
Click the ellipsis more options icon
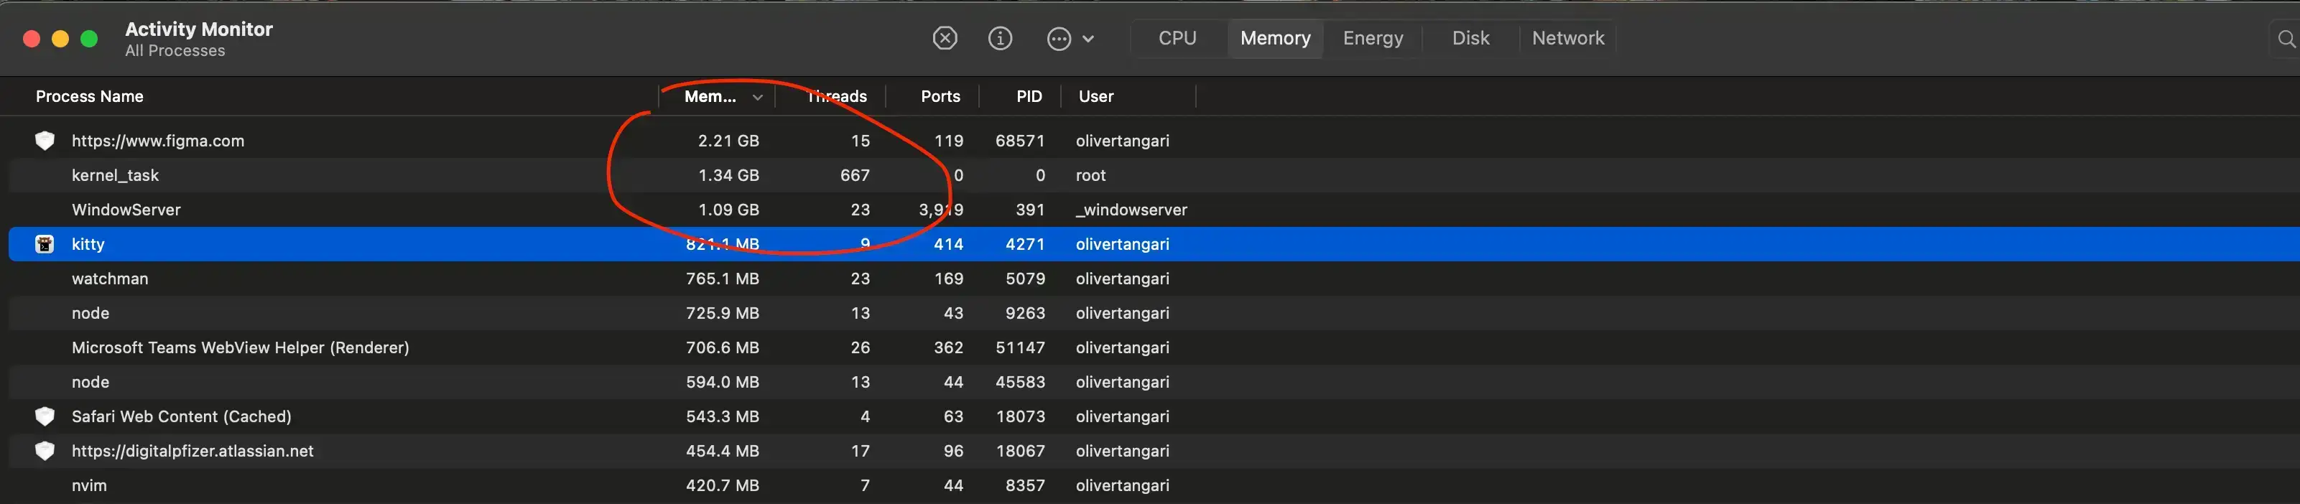[x=1059, y=39]
